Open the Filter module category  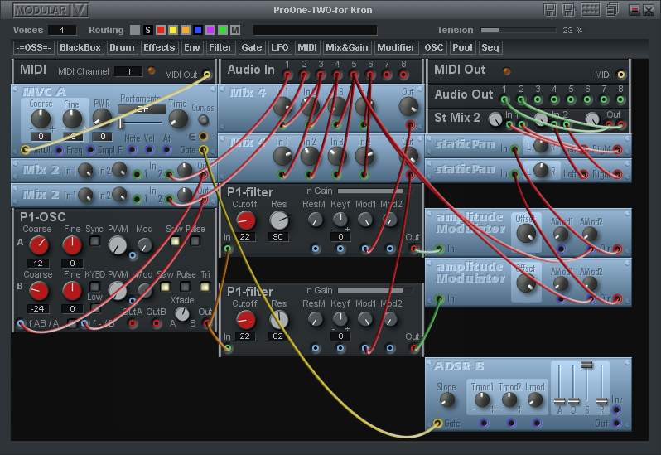point(220,47)
